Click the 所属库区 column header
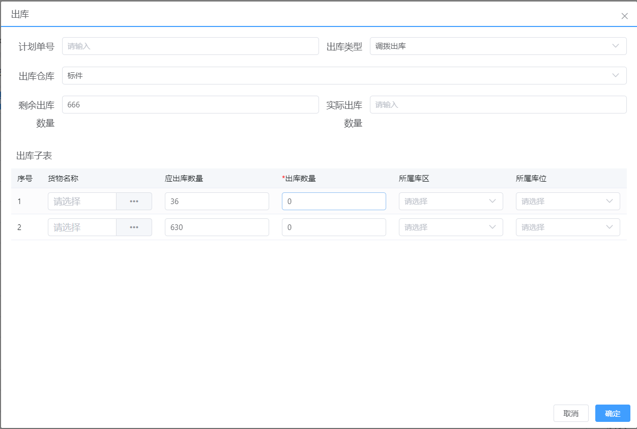This screenshot has width=637, height=429. (x=414, y=179)
